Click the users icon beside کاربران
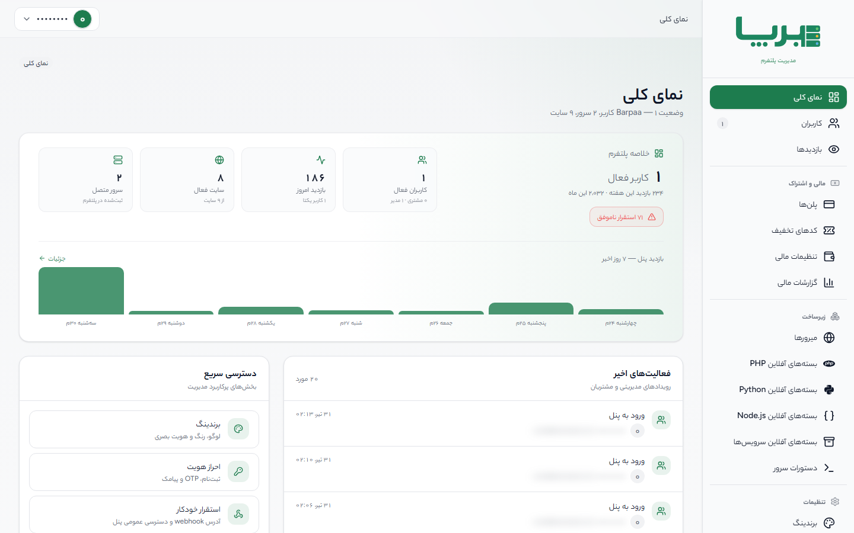 tap(834, 123)
